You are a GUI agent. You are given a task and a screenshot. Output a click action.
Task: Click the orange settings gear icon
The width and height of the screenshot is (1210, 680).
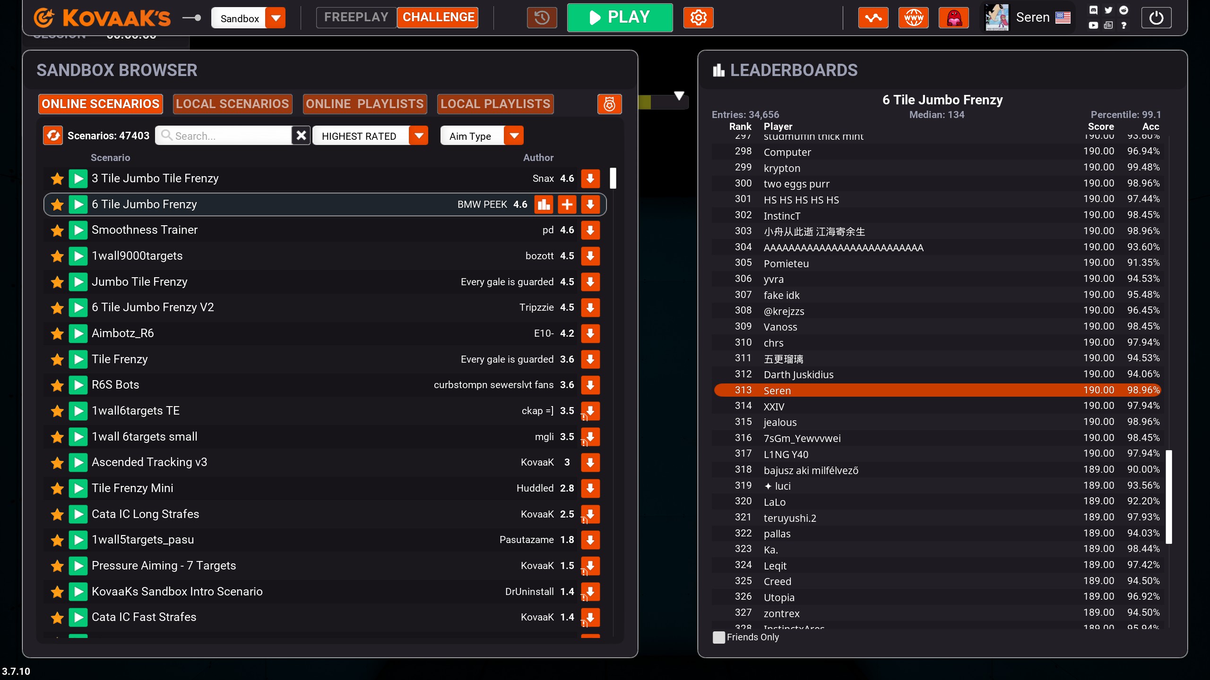[x=698, y=18]
